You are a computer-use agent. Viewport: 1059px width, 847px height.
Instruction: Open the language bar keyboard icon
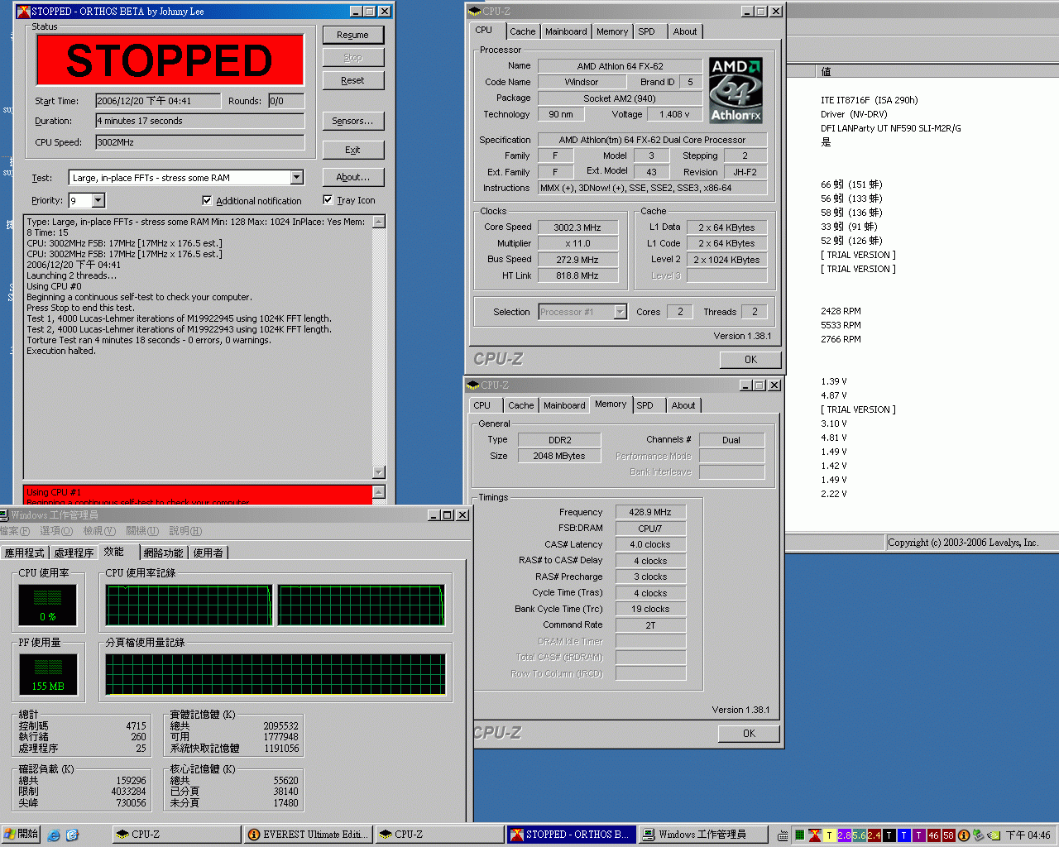point(783,835)
